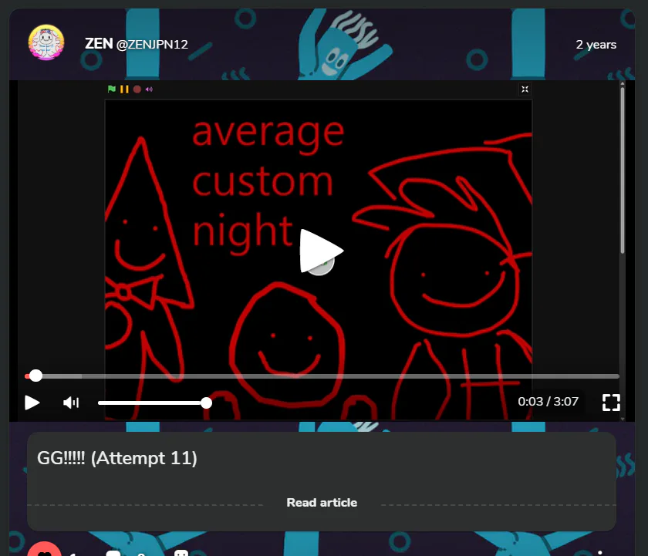Click the purple speaker icon in video
Viewport: 648px width, 556px height.
(149, 89)
